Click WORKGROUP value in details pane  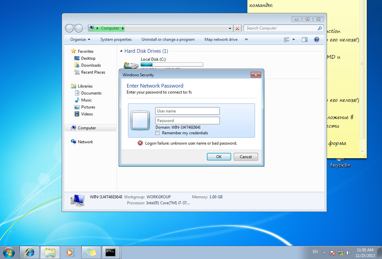(159, 197)
